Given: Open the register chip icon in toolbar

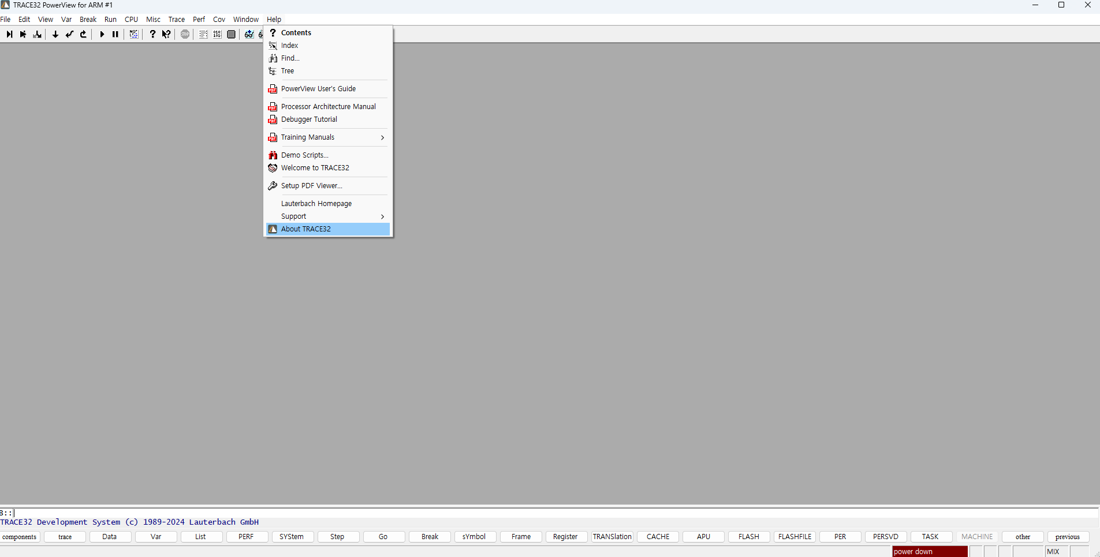Looking at the screenshot, I should (231, 35).
